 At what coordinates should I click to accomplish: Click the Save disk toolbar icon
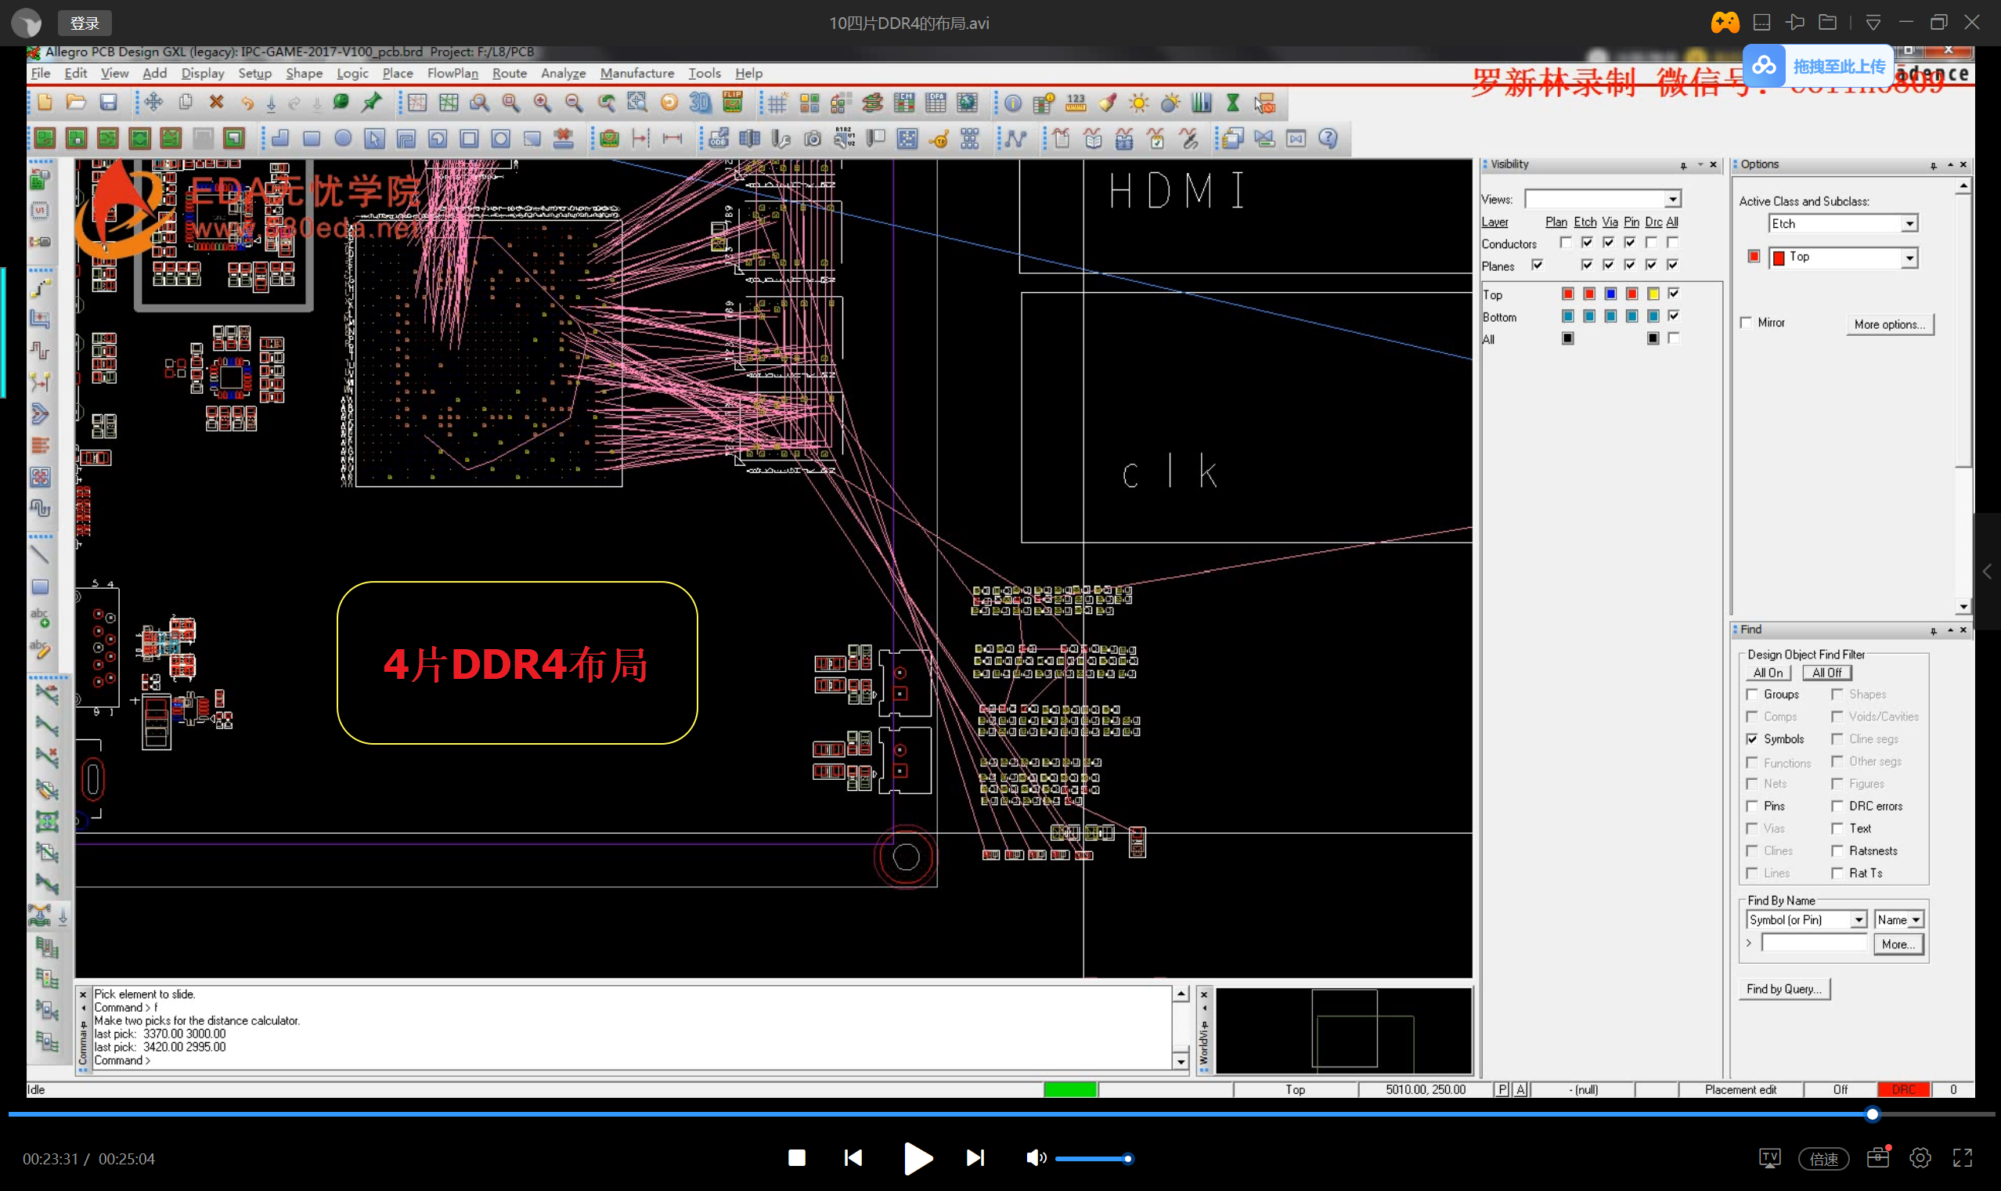tap(108, 103)
